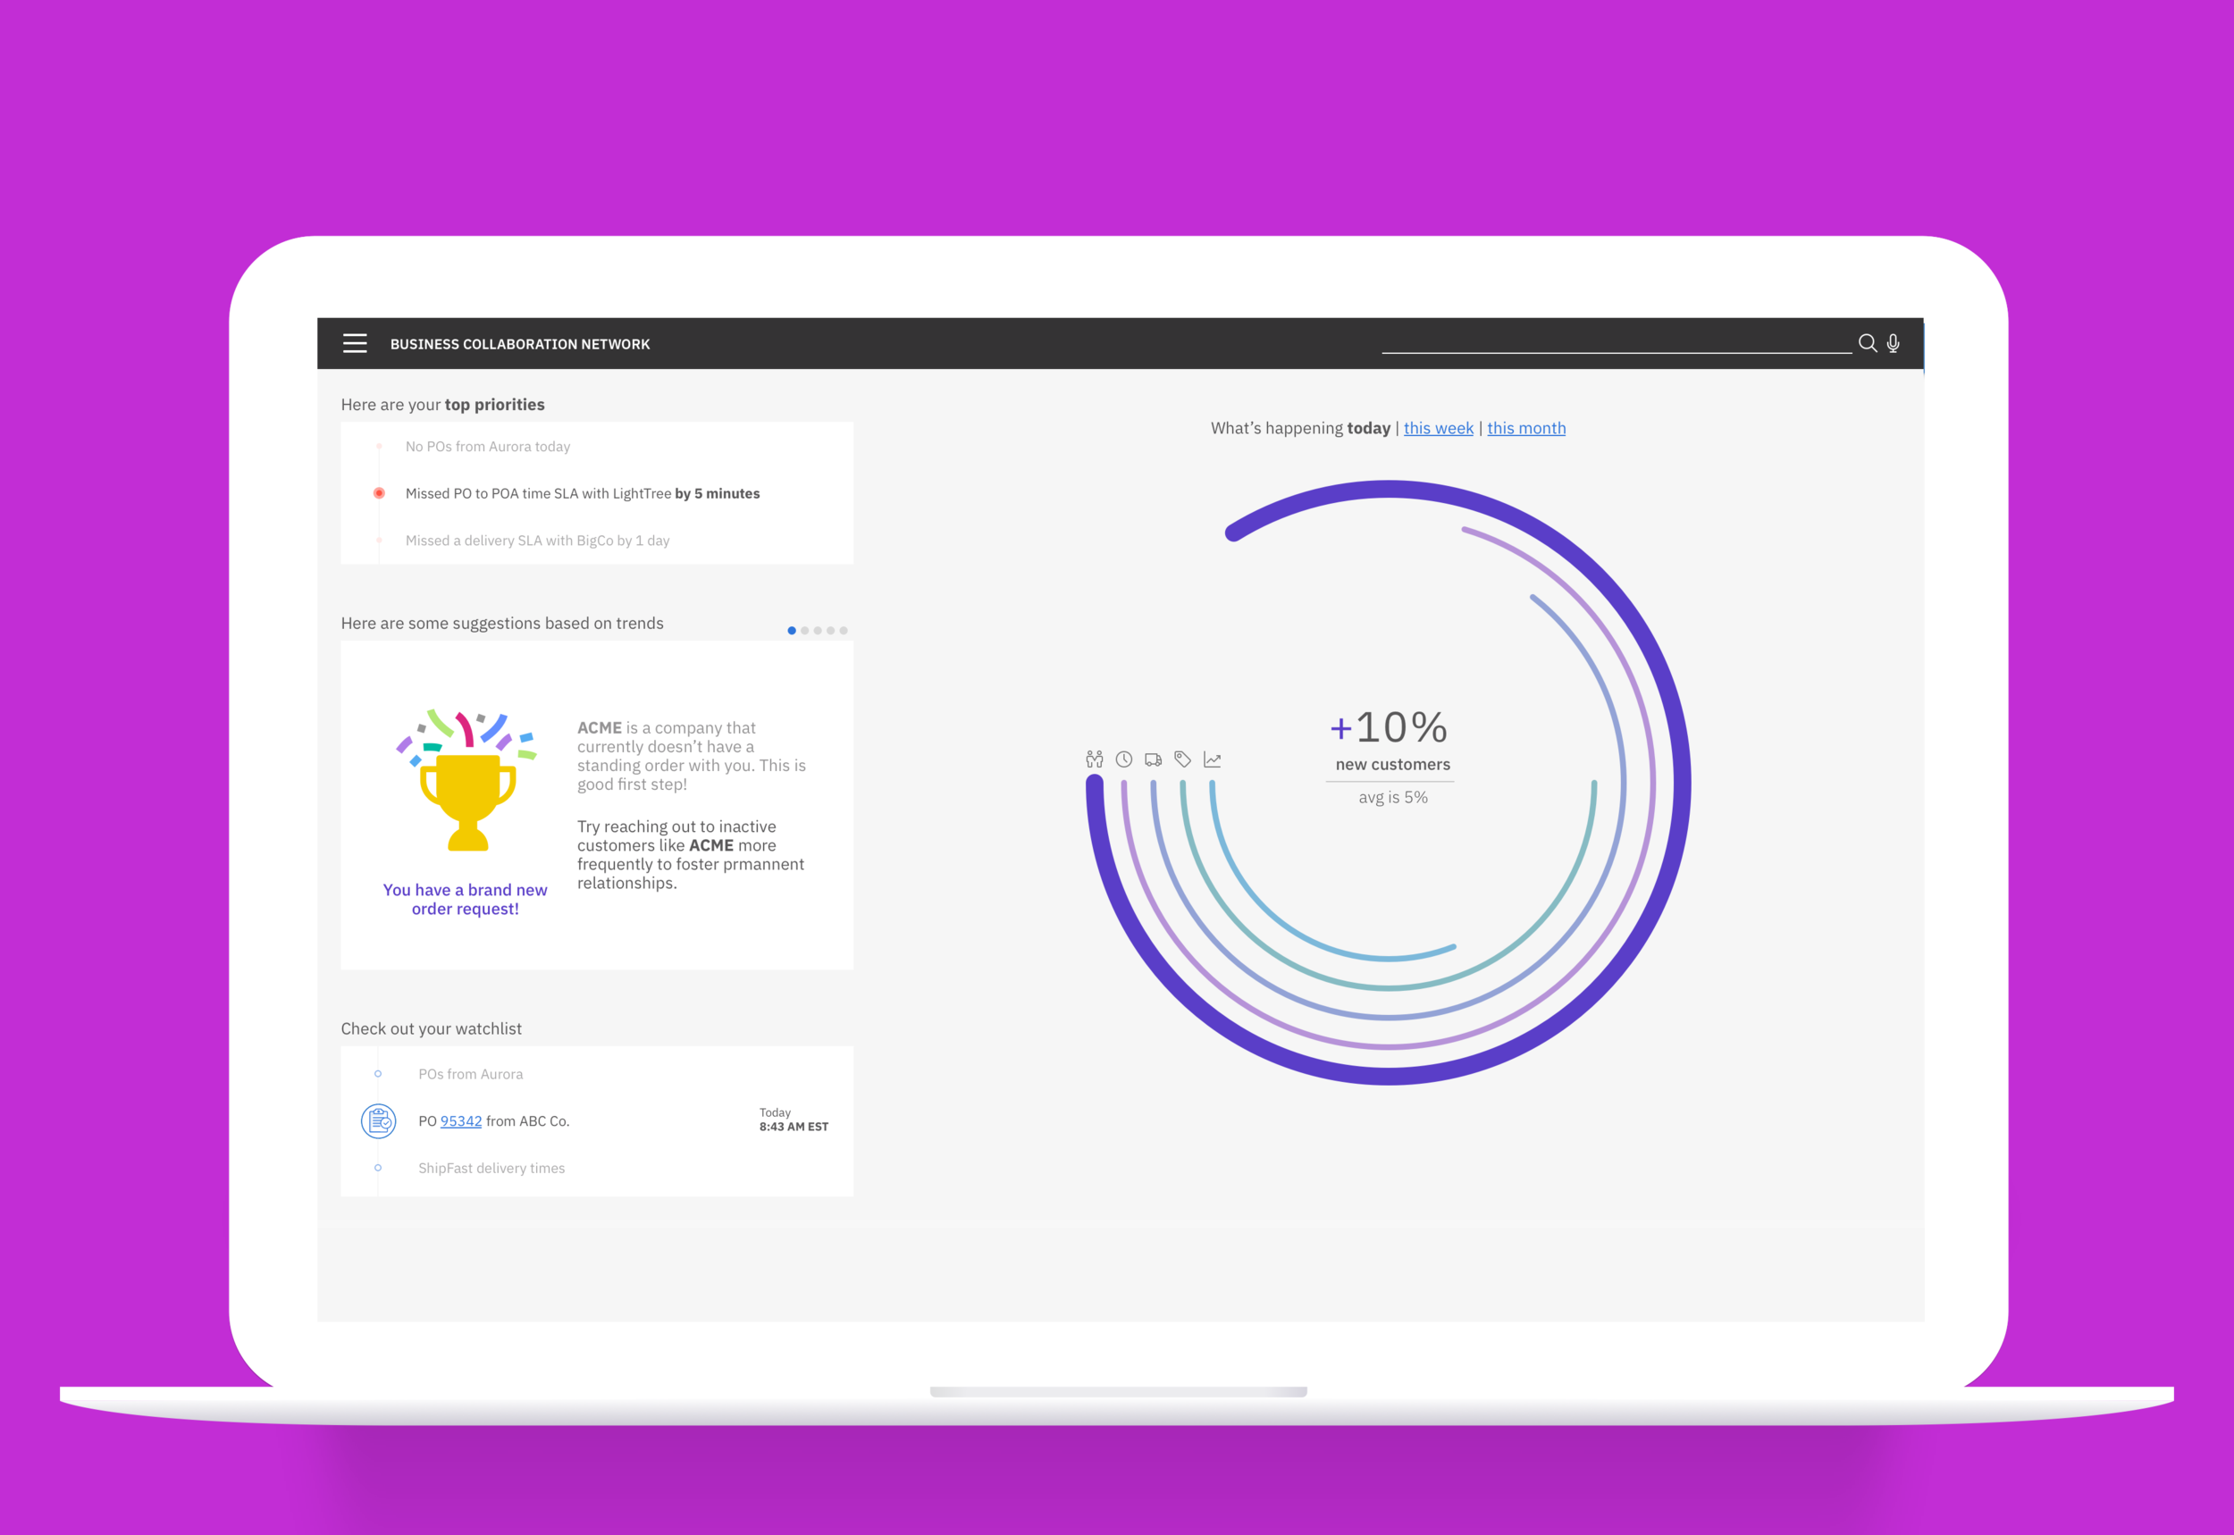Select ShipFast delivery times watchlist item
This screenshot has height=1535, width=2234.
[491, 1169]
